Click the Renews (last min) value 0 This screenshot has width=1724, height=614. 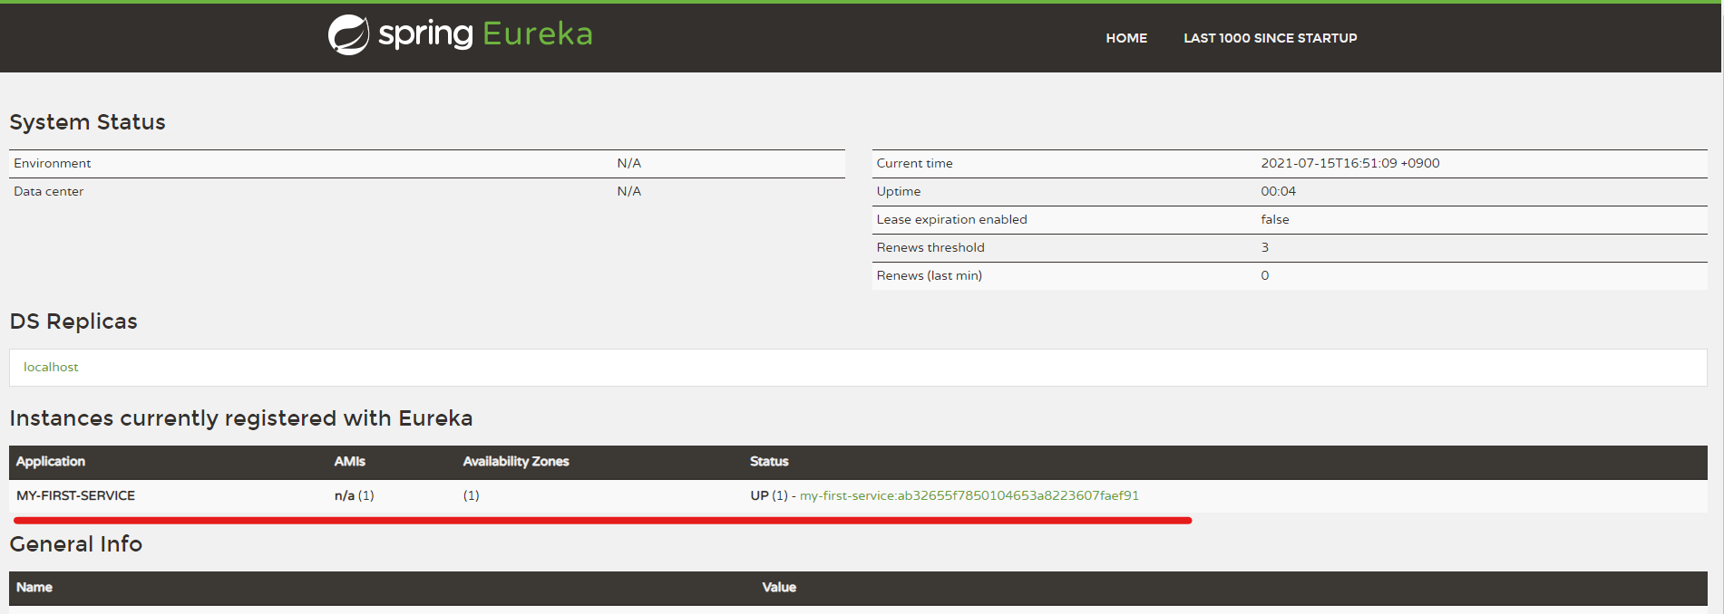click(1264, 275)
